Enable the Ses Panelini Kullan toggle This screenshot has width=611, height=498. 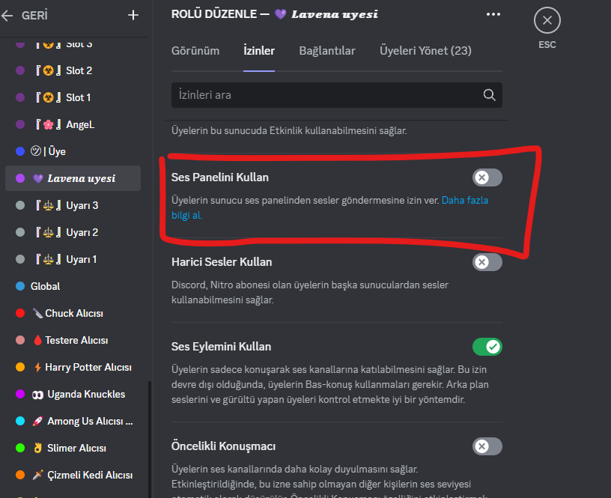(487, 177)
